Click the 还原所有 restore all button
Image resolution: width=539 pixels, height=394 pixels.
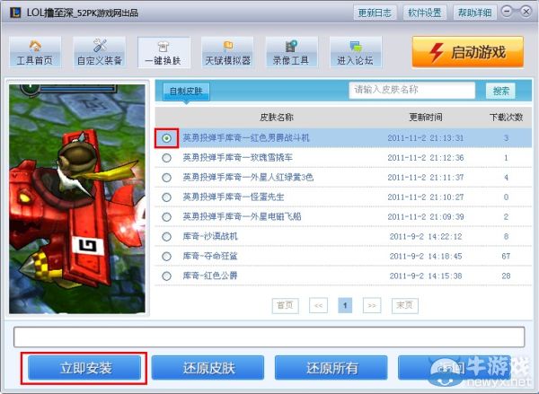(x=331, y=368)
